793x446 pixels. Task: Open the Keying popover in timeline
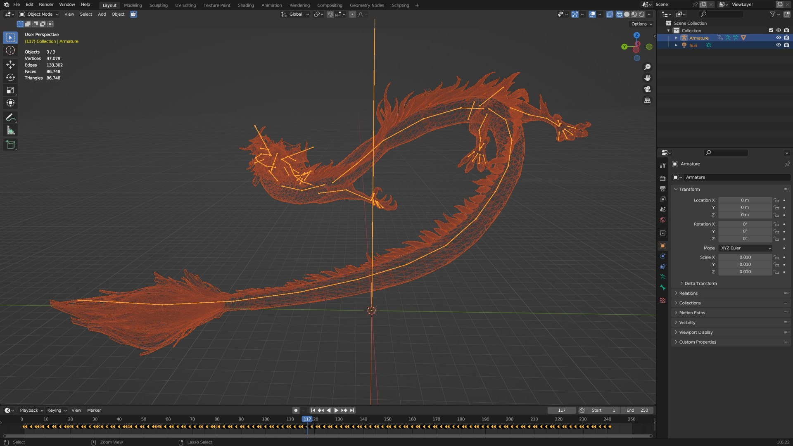click(57, 410)
